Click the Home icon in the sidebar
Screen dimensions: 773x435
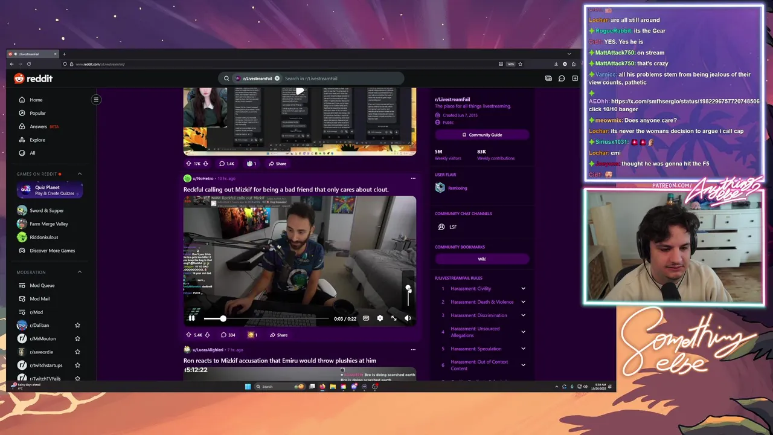pyautogui.click(x=22, y=100)
